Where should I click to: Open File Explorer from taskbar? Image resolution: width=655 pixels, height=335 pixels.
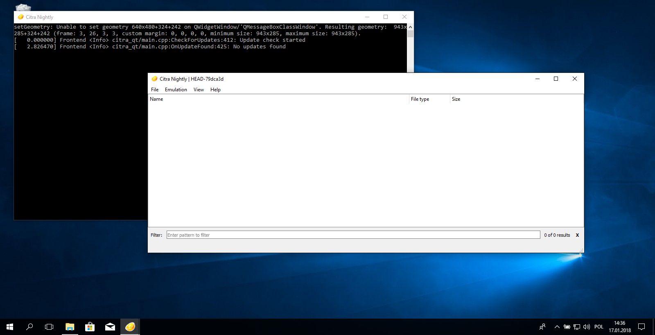[70, 327]
